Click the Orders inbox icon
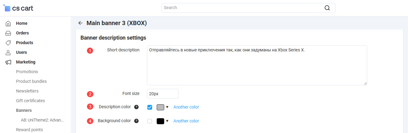This screenshot has height=133, width=408. (x=8, y=33)
